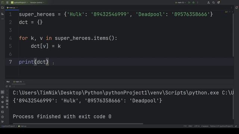The image size is (239, 134).
Task: Click line number 7 in gutter
Action: pos(10,62)
